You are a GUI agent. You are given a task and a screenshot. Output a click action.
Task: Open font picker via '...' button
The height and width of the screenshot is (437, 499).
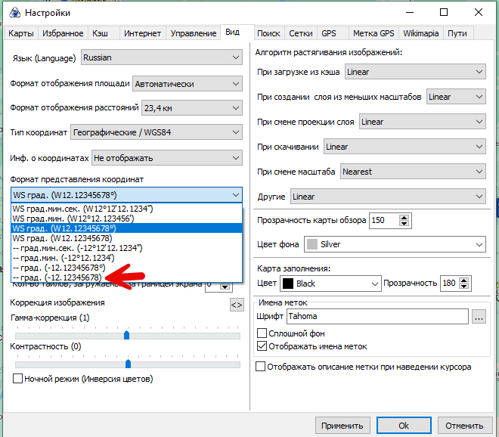coord(478,318)
